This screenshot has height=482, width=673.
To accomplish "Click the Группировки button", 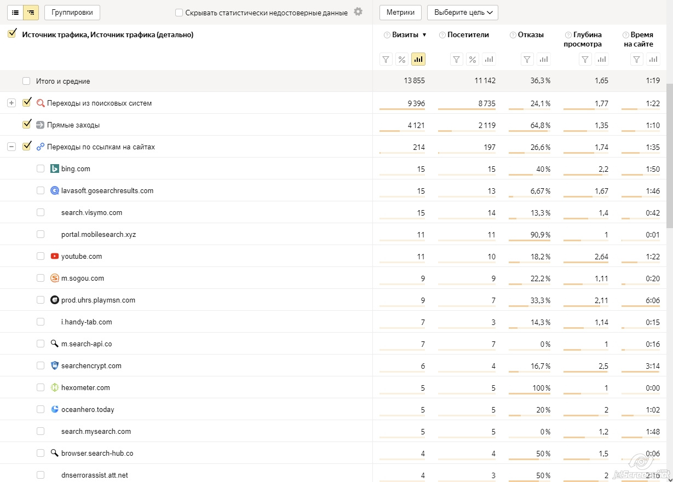I will coord(72,12).
